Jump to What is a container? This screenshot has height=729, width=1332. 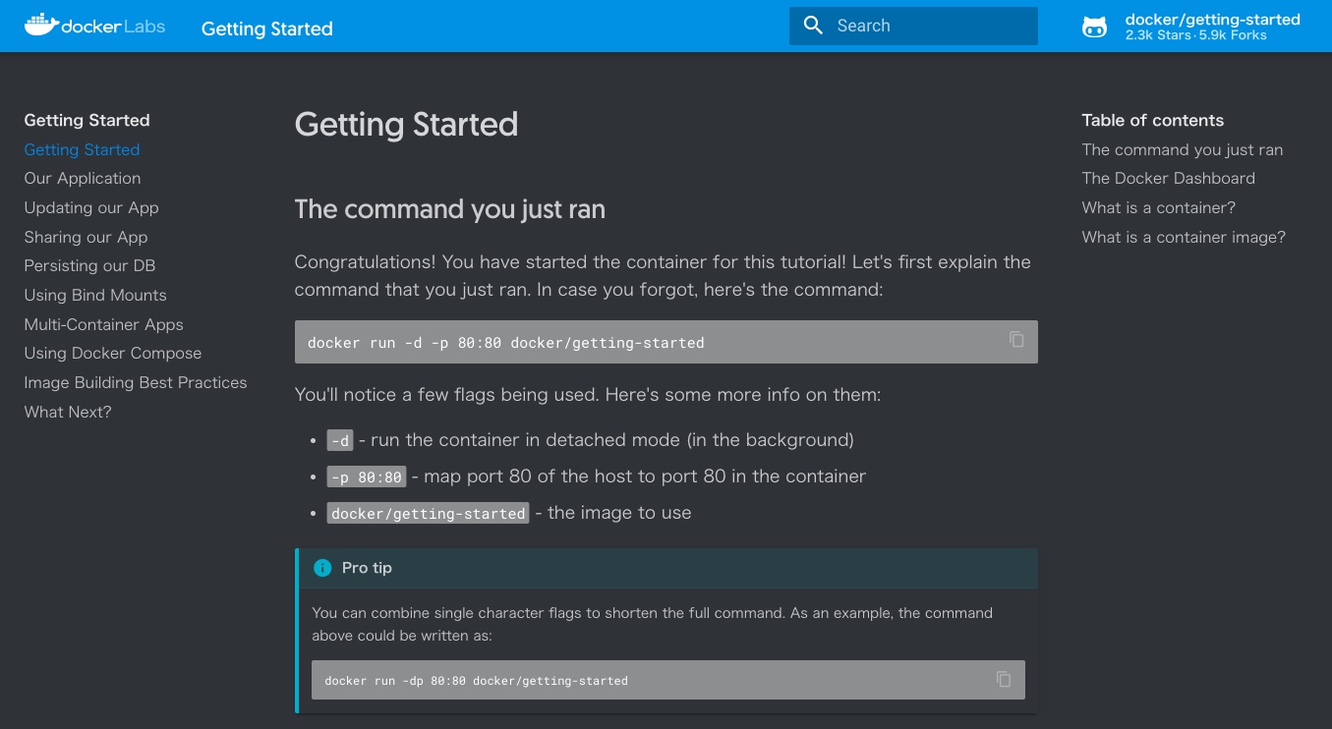pyautogui.click(x=1158, y=207)
